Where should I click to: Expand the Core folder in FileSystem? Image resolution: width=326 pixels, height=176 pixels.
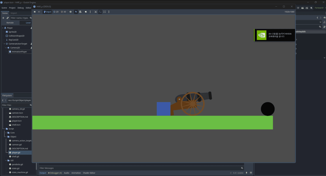(6, 133)
